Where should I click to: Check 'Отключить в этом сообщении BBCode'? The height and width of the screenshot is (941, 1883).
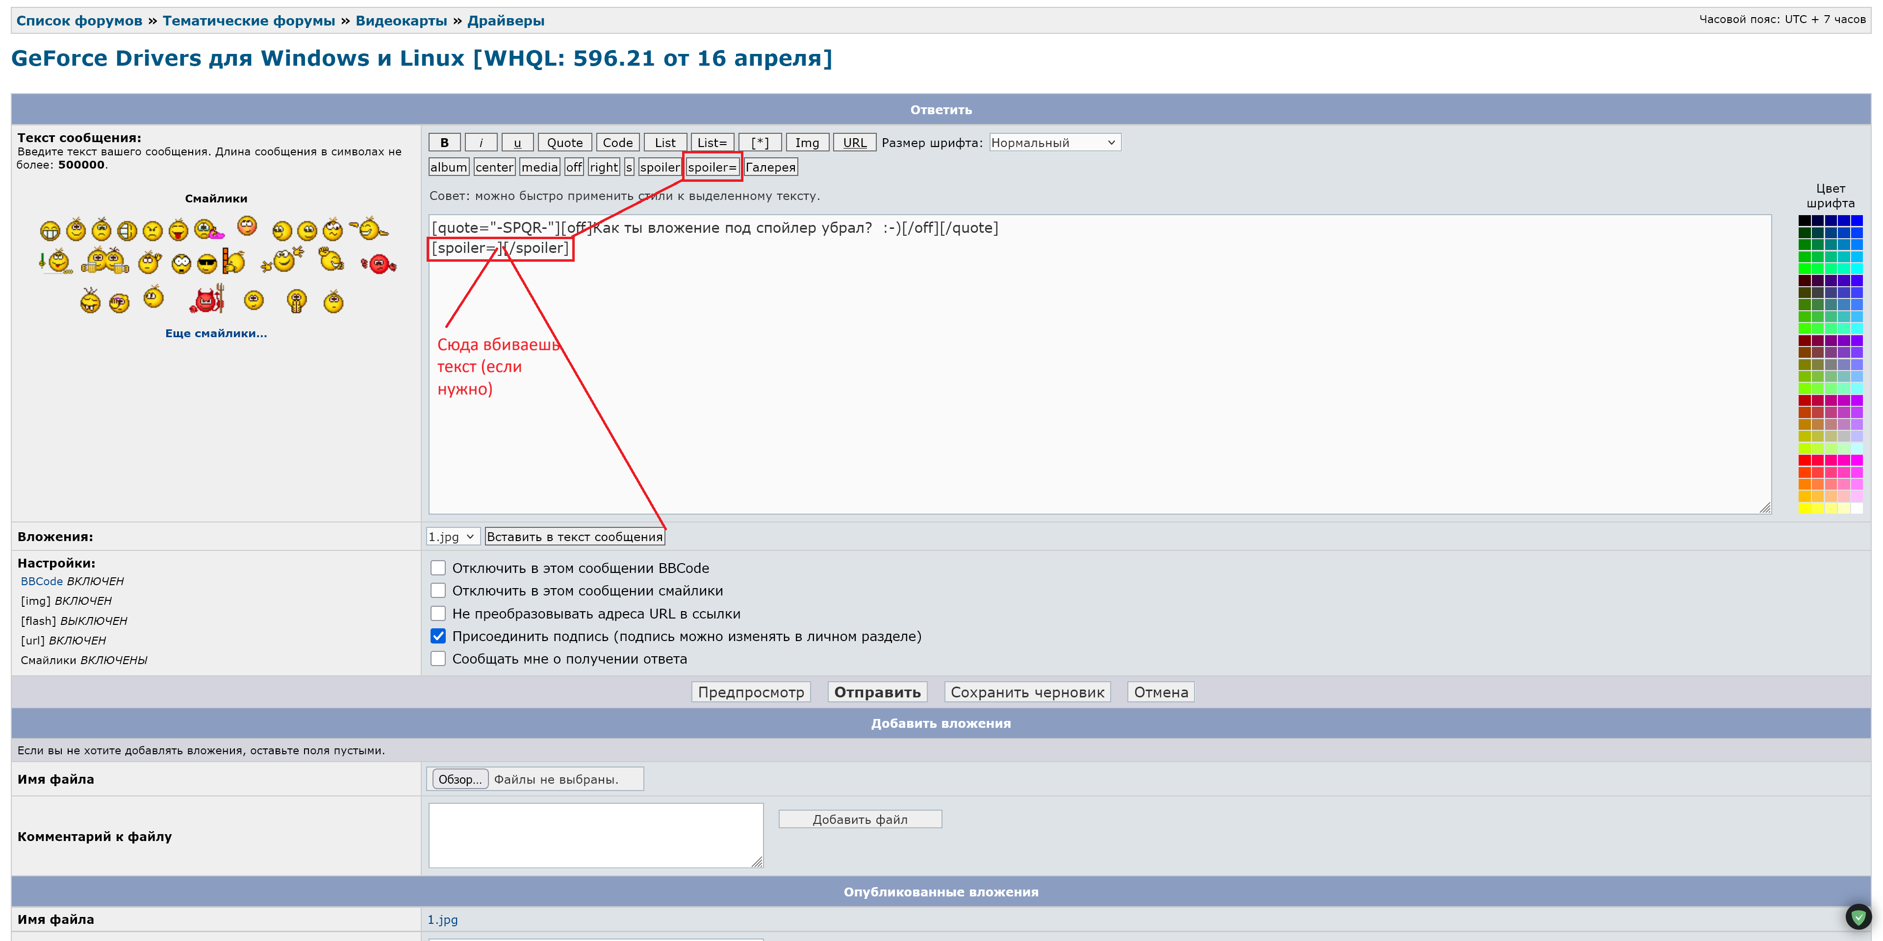click(438, 568)
